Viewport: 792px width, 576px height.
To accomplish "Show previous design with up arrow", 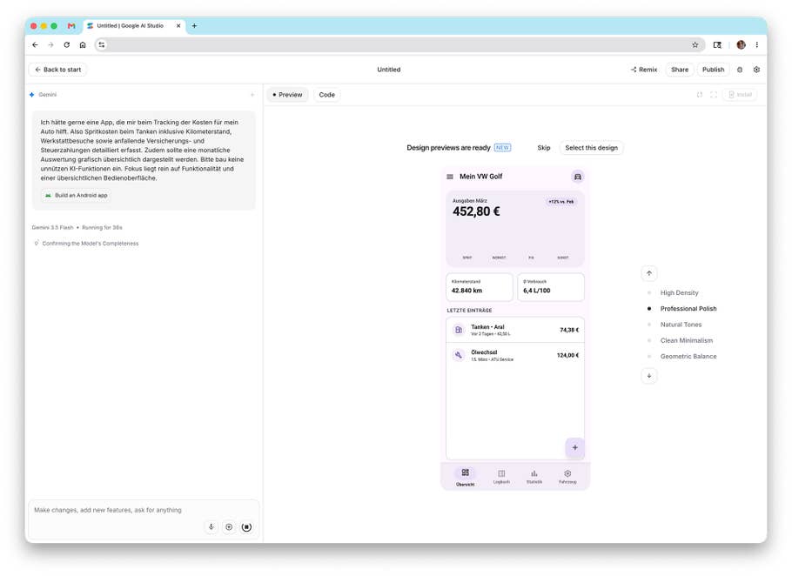I will coord(649,273).
